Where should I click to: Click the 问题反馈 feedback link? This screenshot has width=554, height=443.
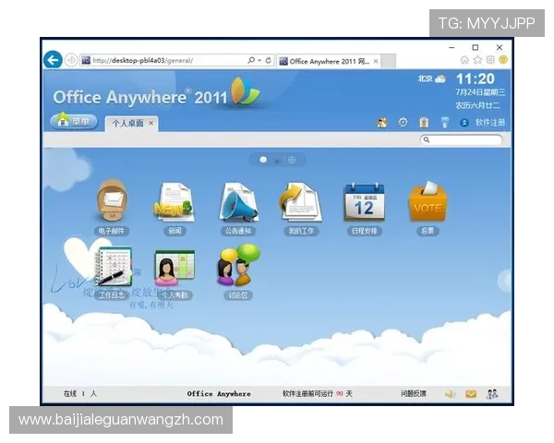click(414, 393)
